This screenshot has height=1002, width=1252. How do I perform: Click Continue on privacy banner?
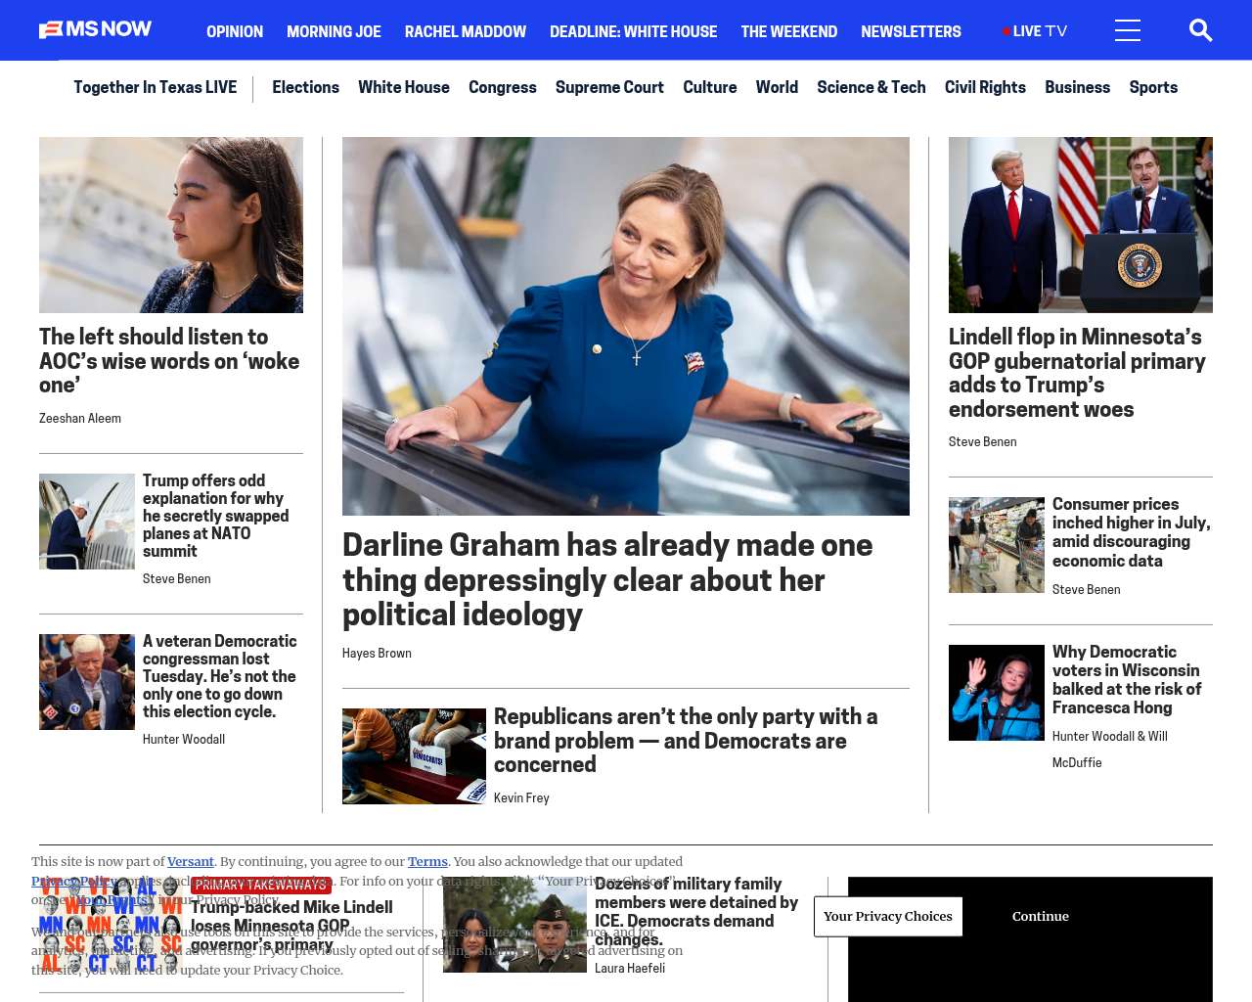click(1041, 916)
